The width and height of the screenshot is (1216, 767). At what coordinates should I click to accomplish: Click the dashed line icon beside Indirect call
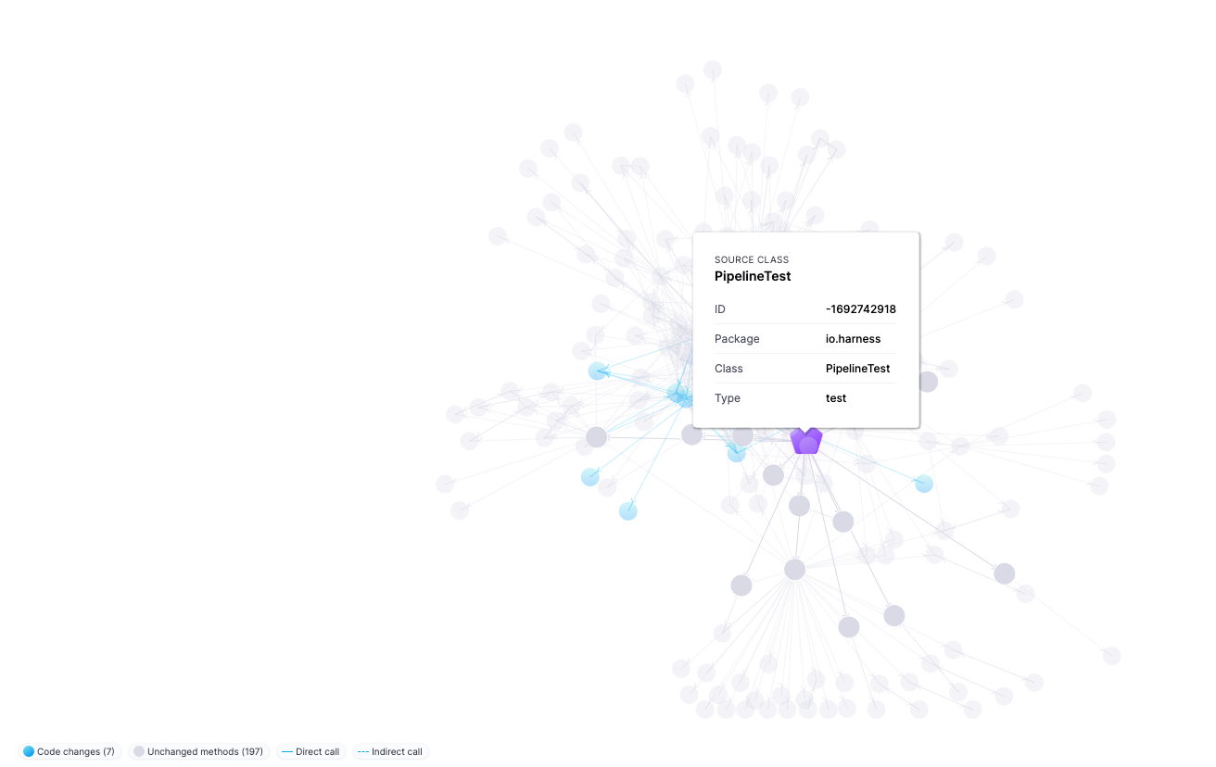[x=363, y=751]
